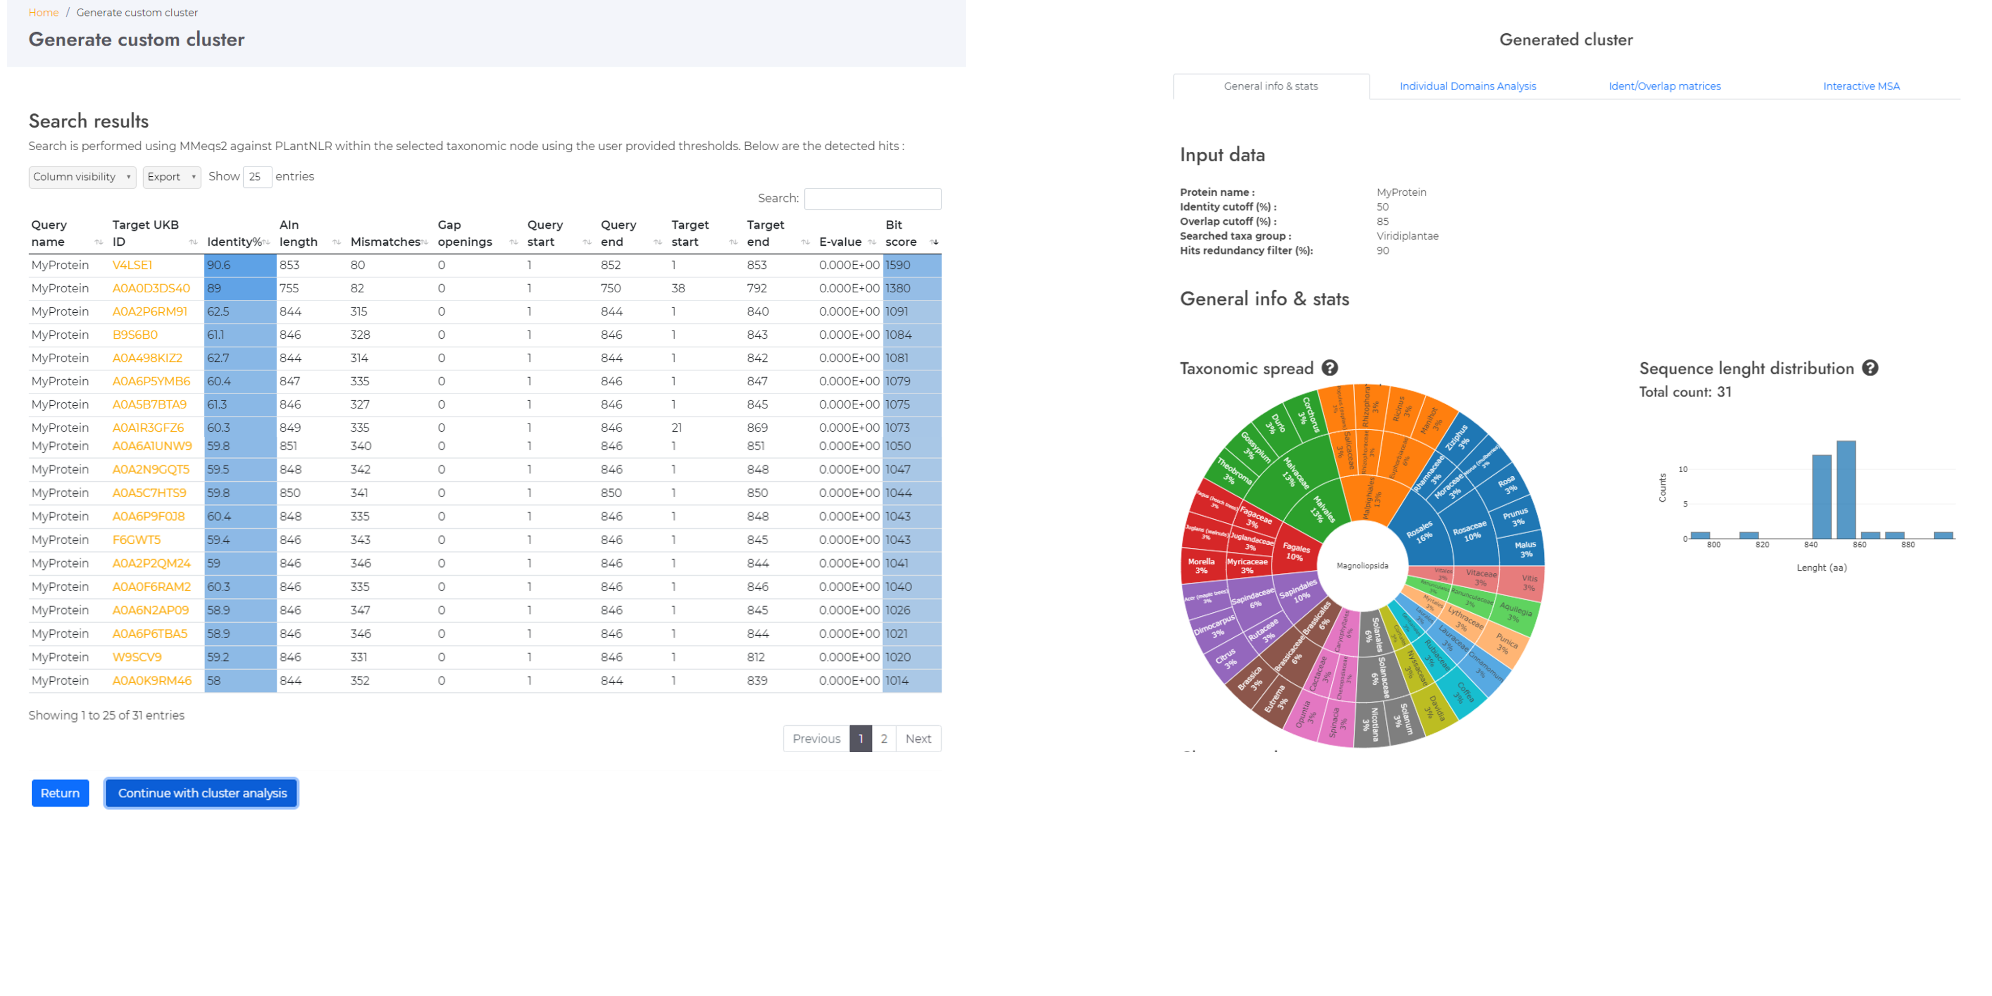The height and width of the screenshot is (996, 1992).
Task: Sort by Query name column arrow icon
Action: tap(98, 242)
